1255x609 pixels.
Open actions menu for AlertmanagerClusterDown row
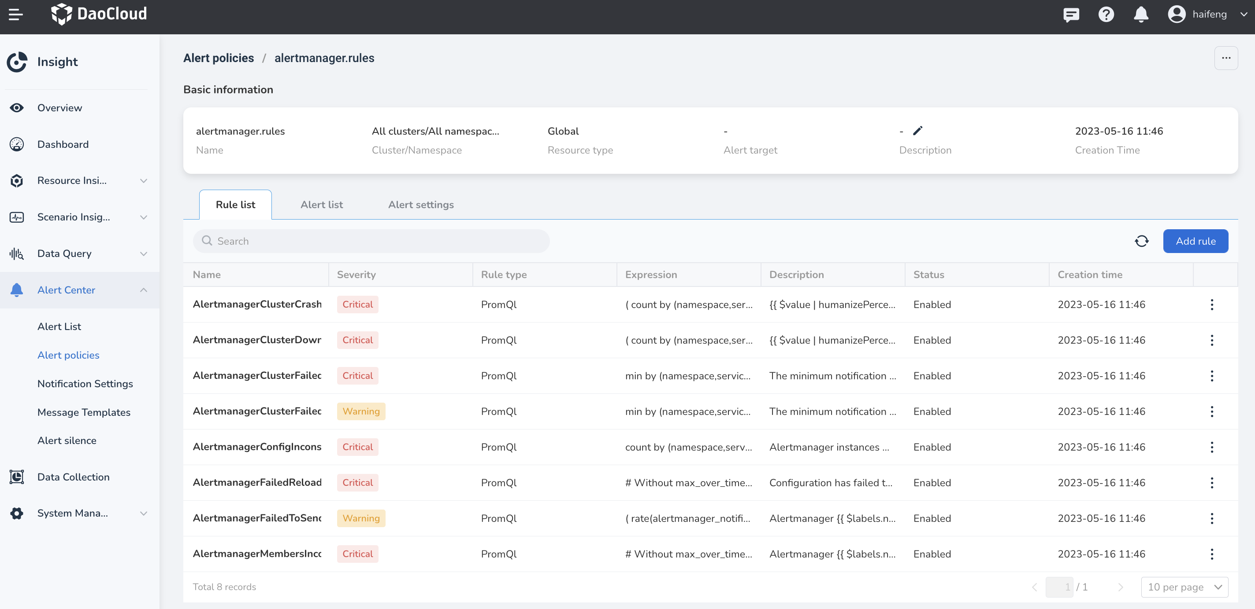pyautogui.click(x=1212, y=340)
